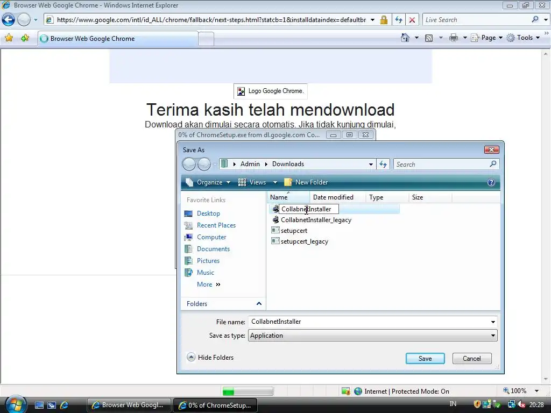The height and width of the screenshot is (413, 551).
Task: Click Show Desktop in Quick Launch
Action: click(x=39, y=405)
